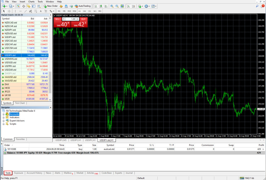Toggle the AutoTrading button
Viewport: 266px width, 180px height.
[83, 6]
